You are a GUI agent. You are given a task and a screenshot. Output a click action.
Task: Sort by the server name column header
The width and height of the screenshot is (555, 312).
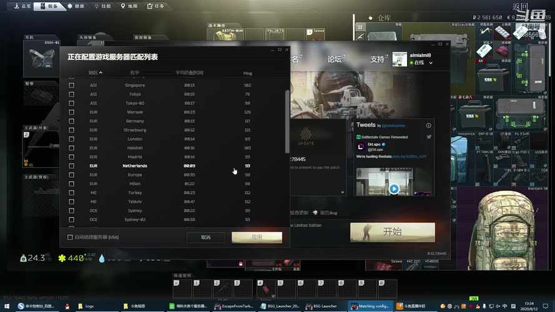(x=134, y=72)
